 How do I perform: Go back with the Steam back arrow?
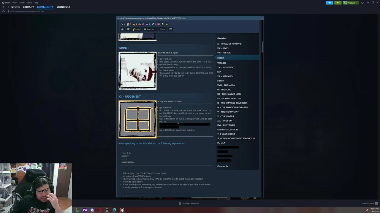(x=3, y=7)
